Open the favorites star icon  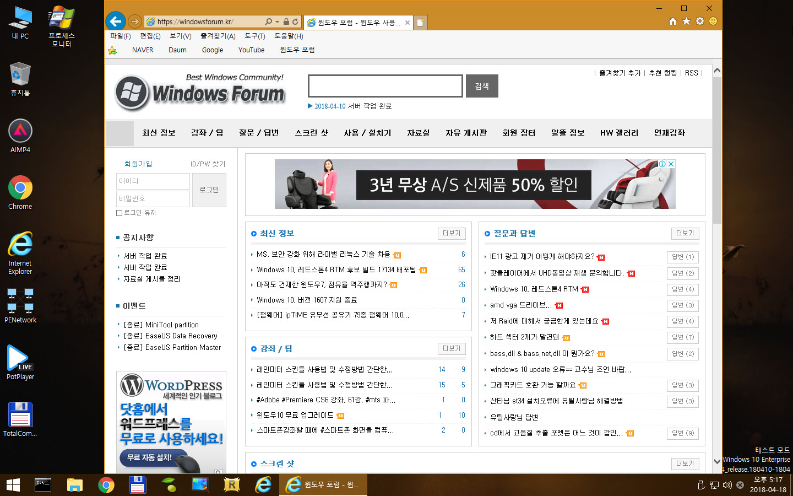(x=686, y=21)
